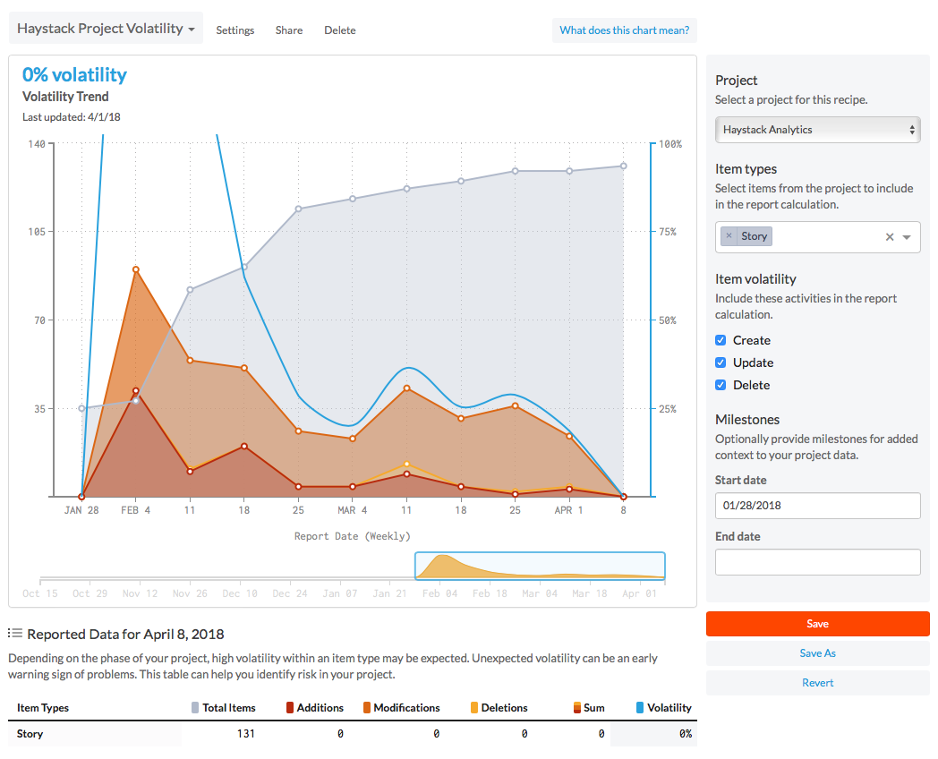Click the orange Save button

point(818,624)
